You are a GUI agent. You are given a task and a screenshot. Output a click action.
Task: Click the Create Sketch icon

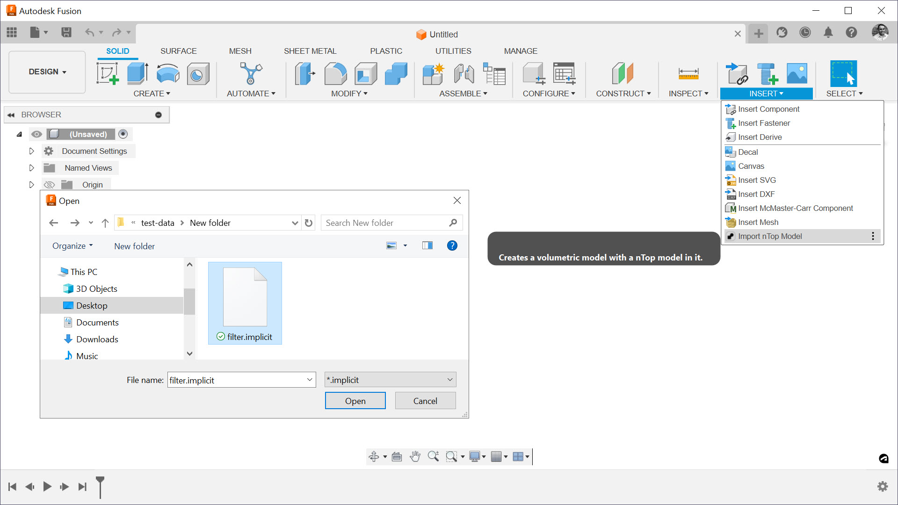pyautogui.click(x=107, y=74)
